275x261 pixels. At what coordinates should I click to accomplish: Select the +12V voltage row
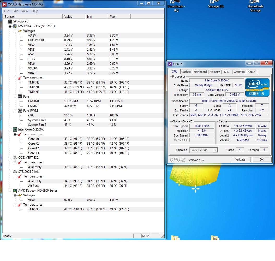coord(96,59)
